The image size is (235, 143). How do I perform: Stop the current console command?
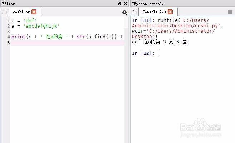tap(230, 12)
